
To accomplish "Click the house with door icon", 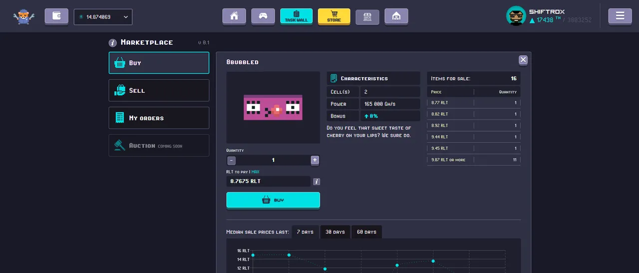I will coord(396,16).
